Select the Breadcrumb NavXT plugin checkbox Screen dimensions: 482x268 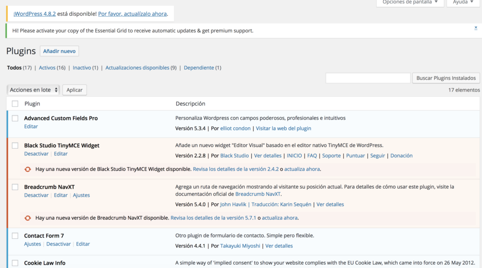click(x=15, y=187)
